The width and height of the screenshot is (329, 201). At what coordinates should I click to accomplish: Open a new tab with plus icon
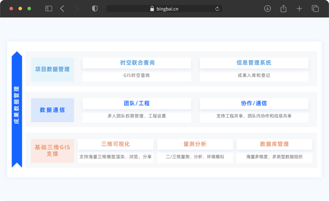pos(299,9)
